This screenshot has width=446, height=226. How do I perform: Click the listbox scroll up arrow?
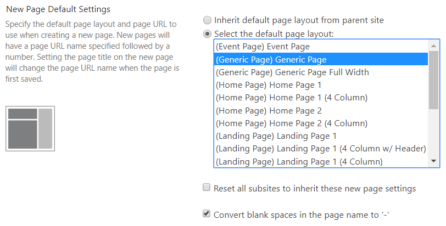point(433,46)
